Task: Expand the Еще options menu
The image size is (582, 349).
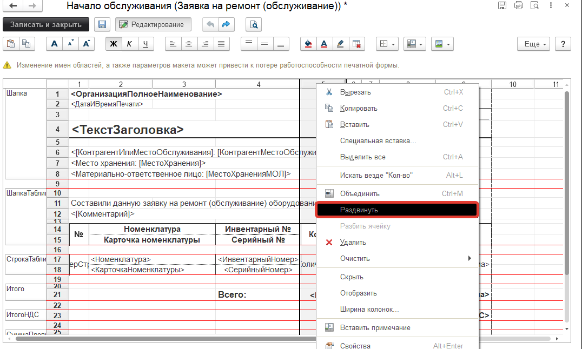Action: coord(533,44)
